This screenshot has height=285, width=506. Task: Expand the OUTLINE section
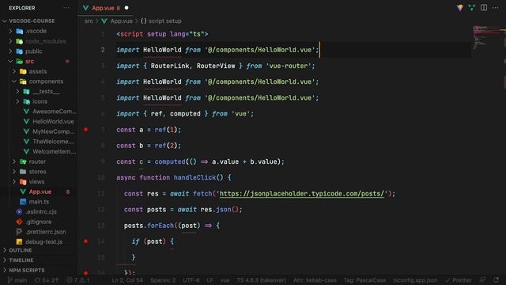tap(20, 250)
